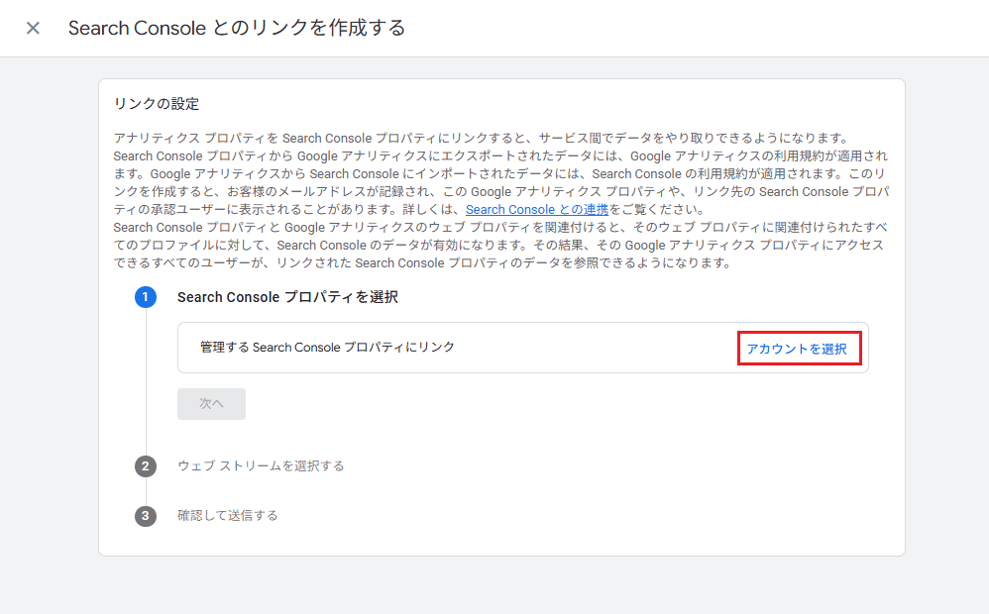
Task: Click the Search Console との連携 hyperlink
Action: coord(536,209)
